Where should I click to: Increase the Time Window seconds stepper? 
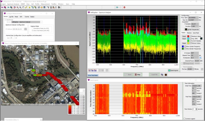coord(196,109)
